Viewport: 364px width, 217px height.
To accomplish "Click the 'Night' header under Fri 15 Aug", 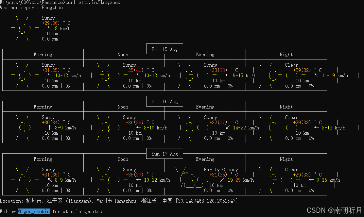I will tap(286, 55).
